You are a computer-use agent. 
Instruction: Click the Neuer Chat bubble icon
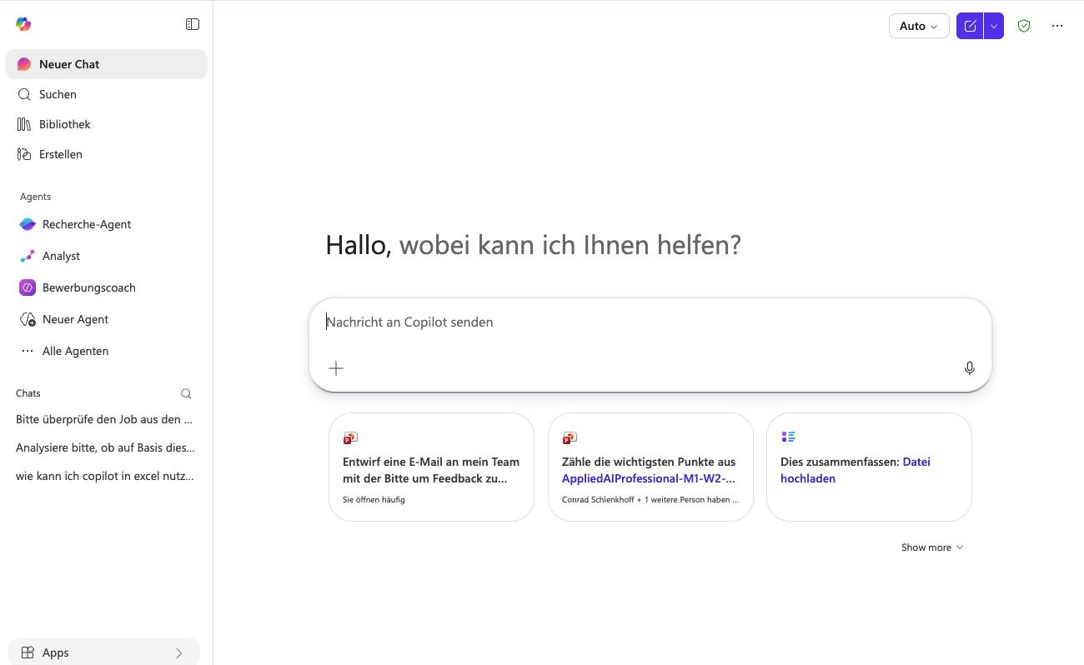pyautogui.click(x=24, y=64)
